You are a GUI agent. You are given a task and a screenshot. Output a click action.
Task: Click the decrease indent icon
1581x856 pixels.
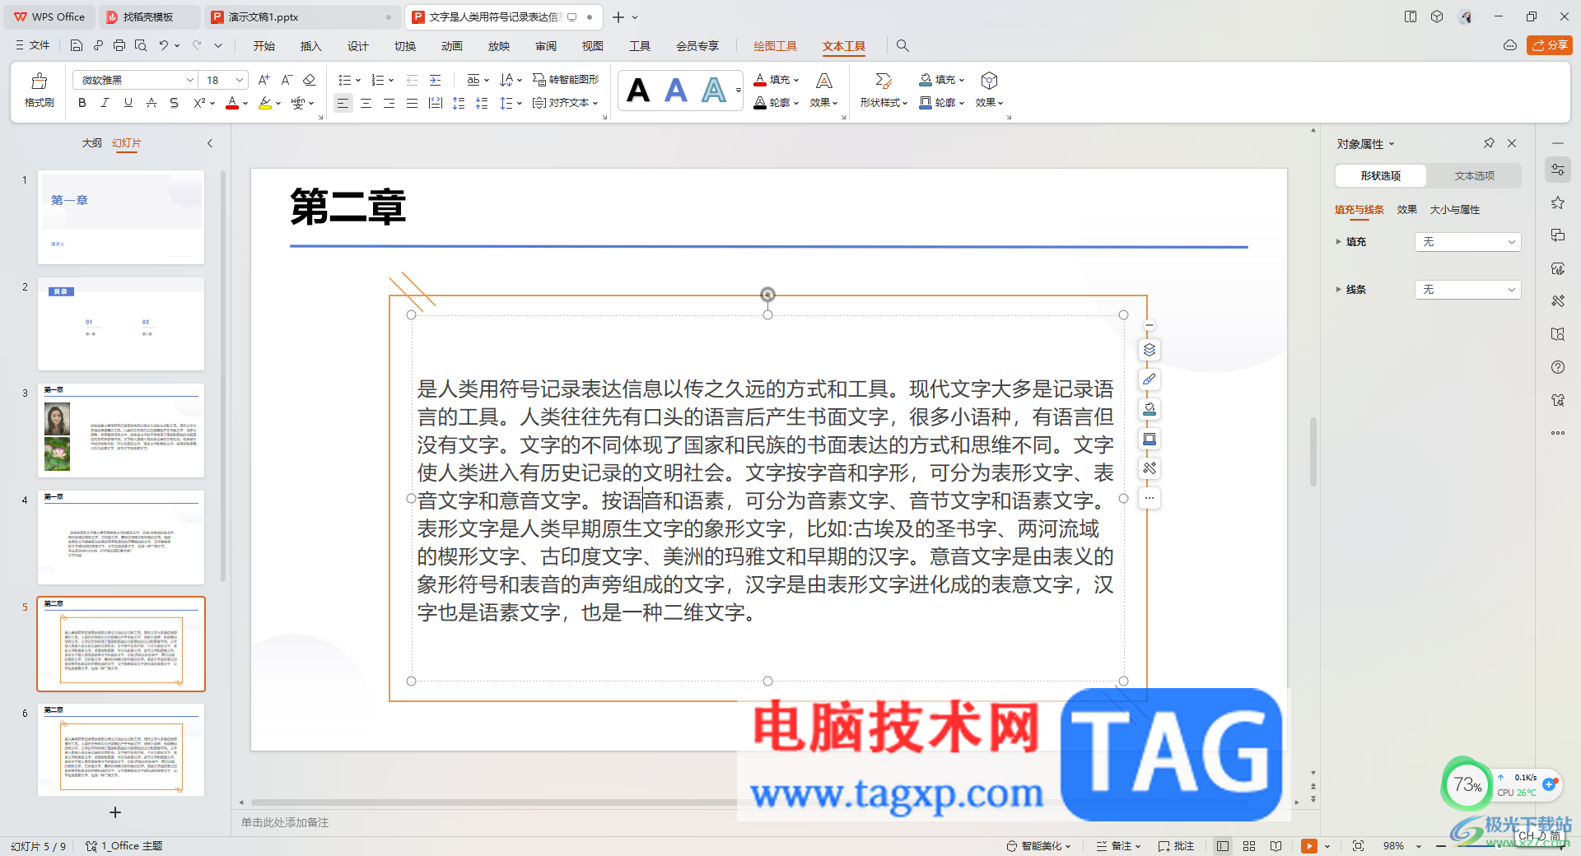point(412,80)
